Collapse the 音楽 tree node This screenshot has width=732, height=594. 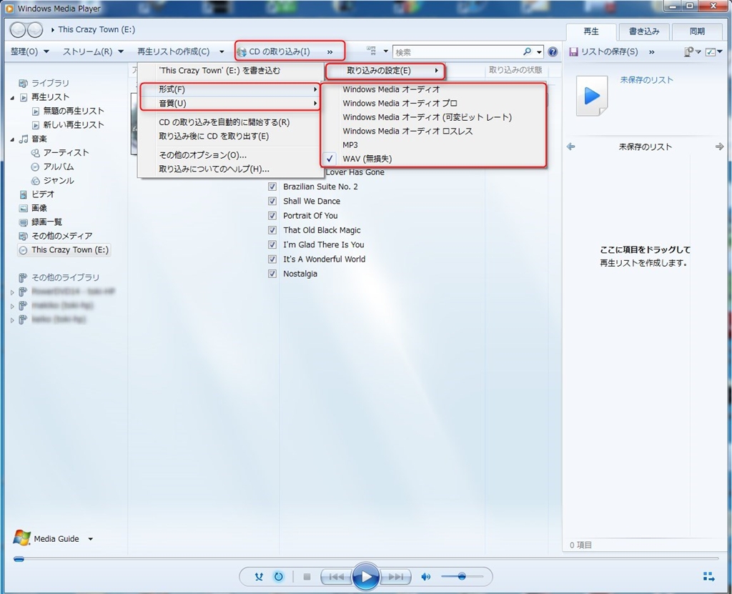(12, 139)
